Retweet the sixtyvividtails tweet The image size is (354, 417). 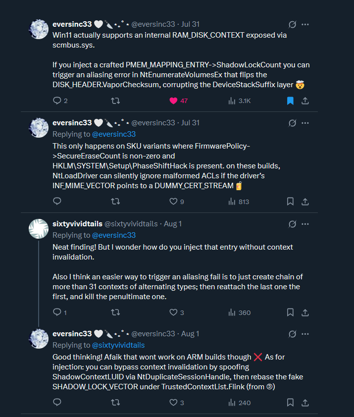[115, 313]
